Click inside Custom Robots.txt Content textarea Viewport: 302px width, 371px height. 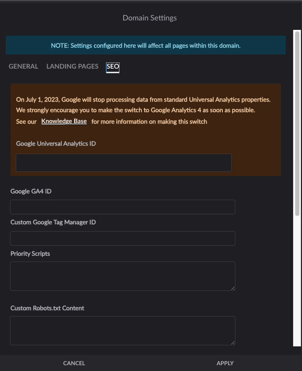point(123,331)
